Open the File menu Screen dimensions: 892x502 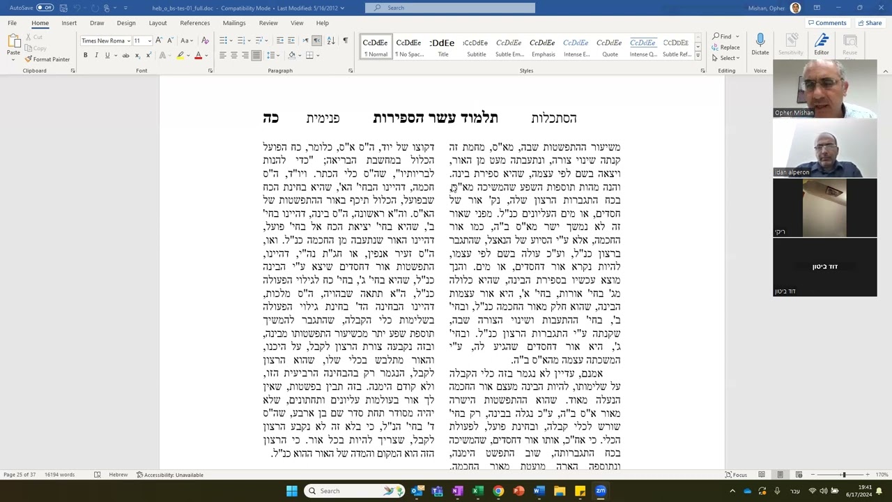[x=12, y=23]
